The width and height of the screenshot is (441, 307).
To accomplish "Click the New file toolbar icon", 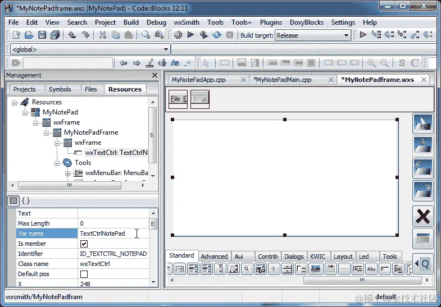I will pyautogui.click(x=16, y=35).
